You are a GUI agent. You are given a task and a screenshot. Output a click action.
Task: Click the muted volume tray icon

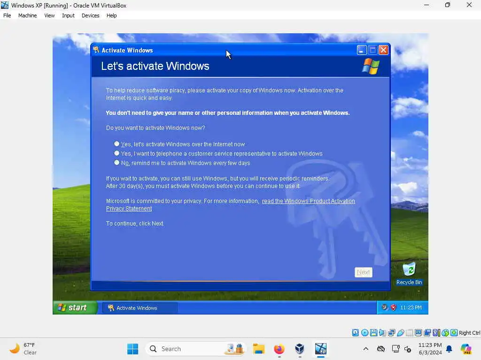408,349
